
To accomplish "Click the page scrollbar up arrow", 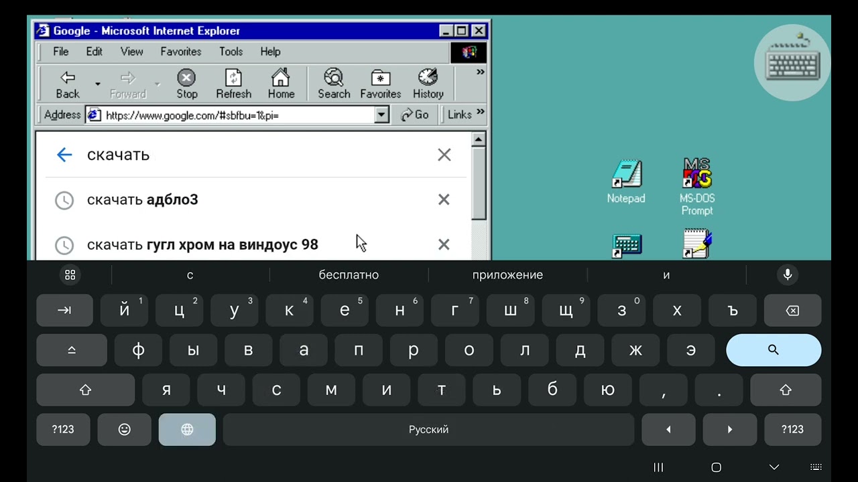I will (x=478, y=139).
